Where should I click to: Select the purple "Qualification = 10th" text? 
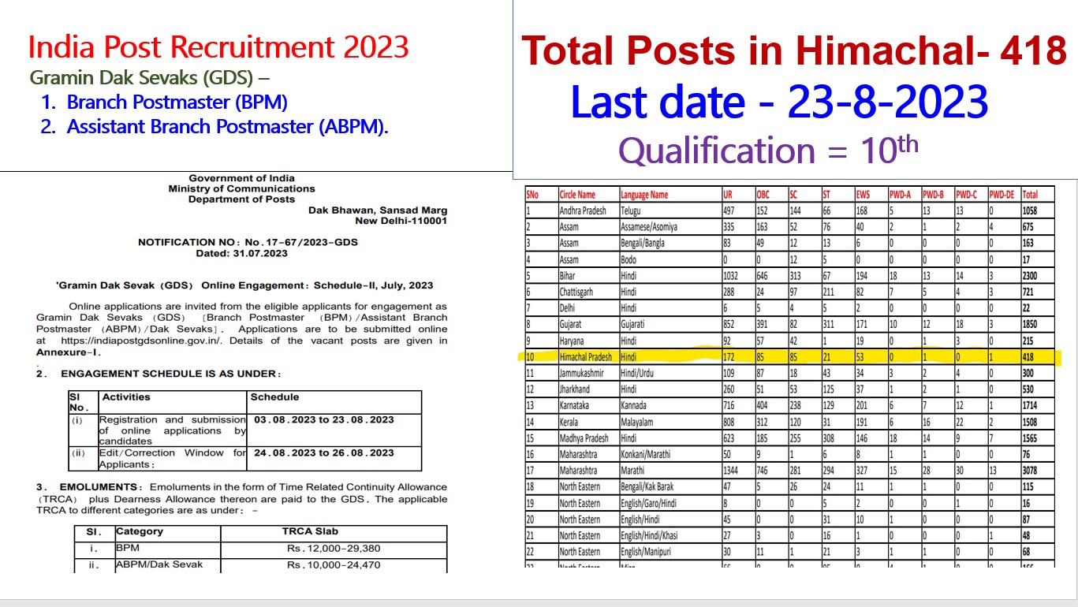point(769,149)
